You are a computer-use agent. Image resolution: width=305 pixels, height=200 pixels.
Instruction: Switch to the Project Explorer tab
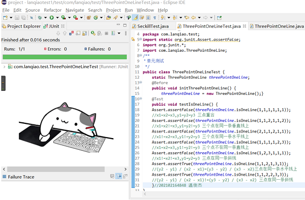pyautogui.click(x=21, y=26)
